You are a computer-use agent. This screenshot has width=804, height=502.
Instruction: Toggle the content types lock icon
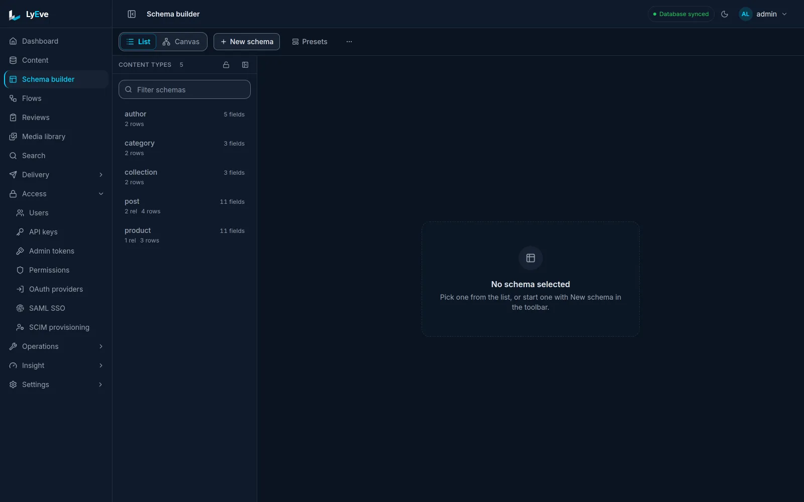point(226,65)
